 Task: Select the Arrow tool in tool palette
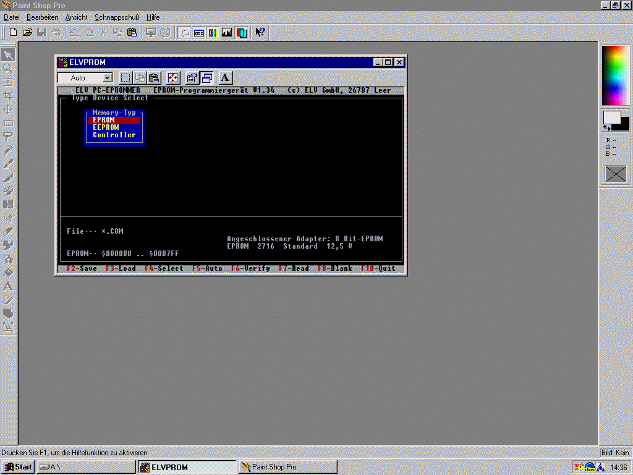[8, 55]
